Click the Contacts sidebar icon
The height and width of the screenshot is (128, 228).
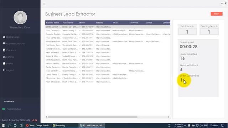4,50
